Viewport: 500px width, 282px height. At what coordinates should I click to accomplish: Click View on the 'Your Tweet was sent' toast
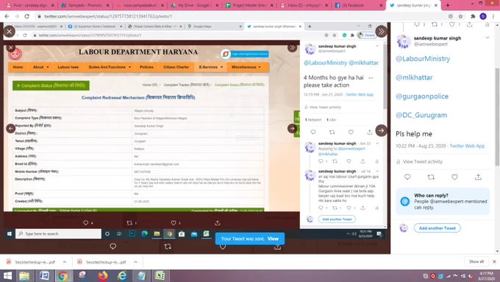(x=273, y=239)
